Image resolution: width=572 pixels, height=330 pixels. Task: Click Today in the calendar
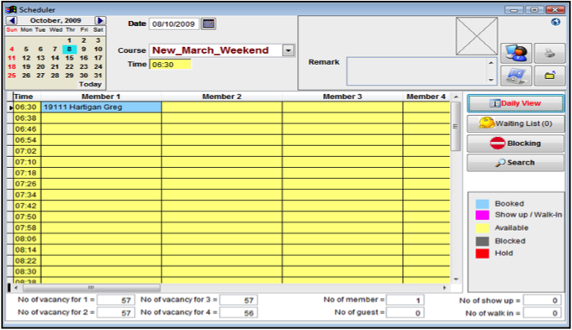tap(90, 84)
